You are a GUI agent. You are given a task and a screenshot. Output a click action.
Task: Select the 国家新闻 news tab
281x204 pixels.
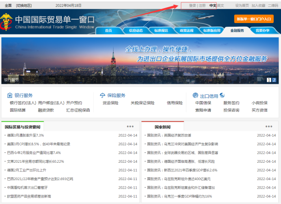(x=162, y=127)
